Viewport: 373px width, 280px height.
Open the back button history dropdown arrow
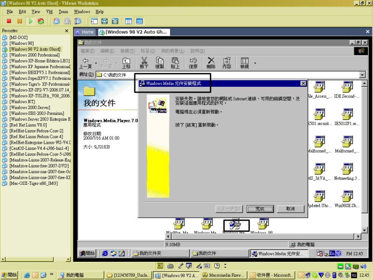coord(96,63)
